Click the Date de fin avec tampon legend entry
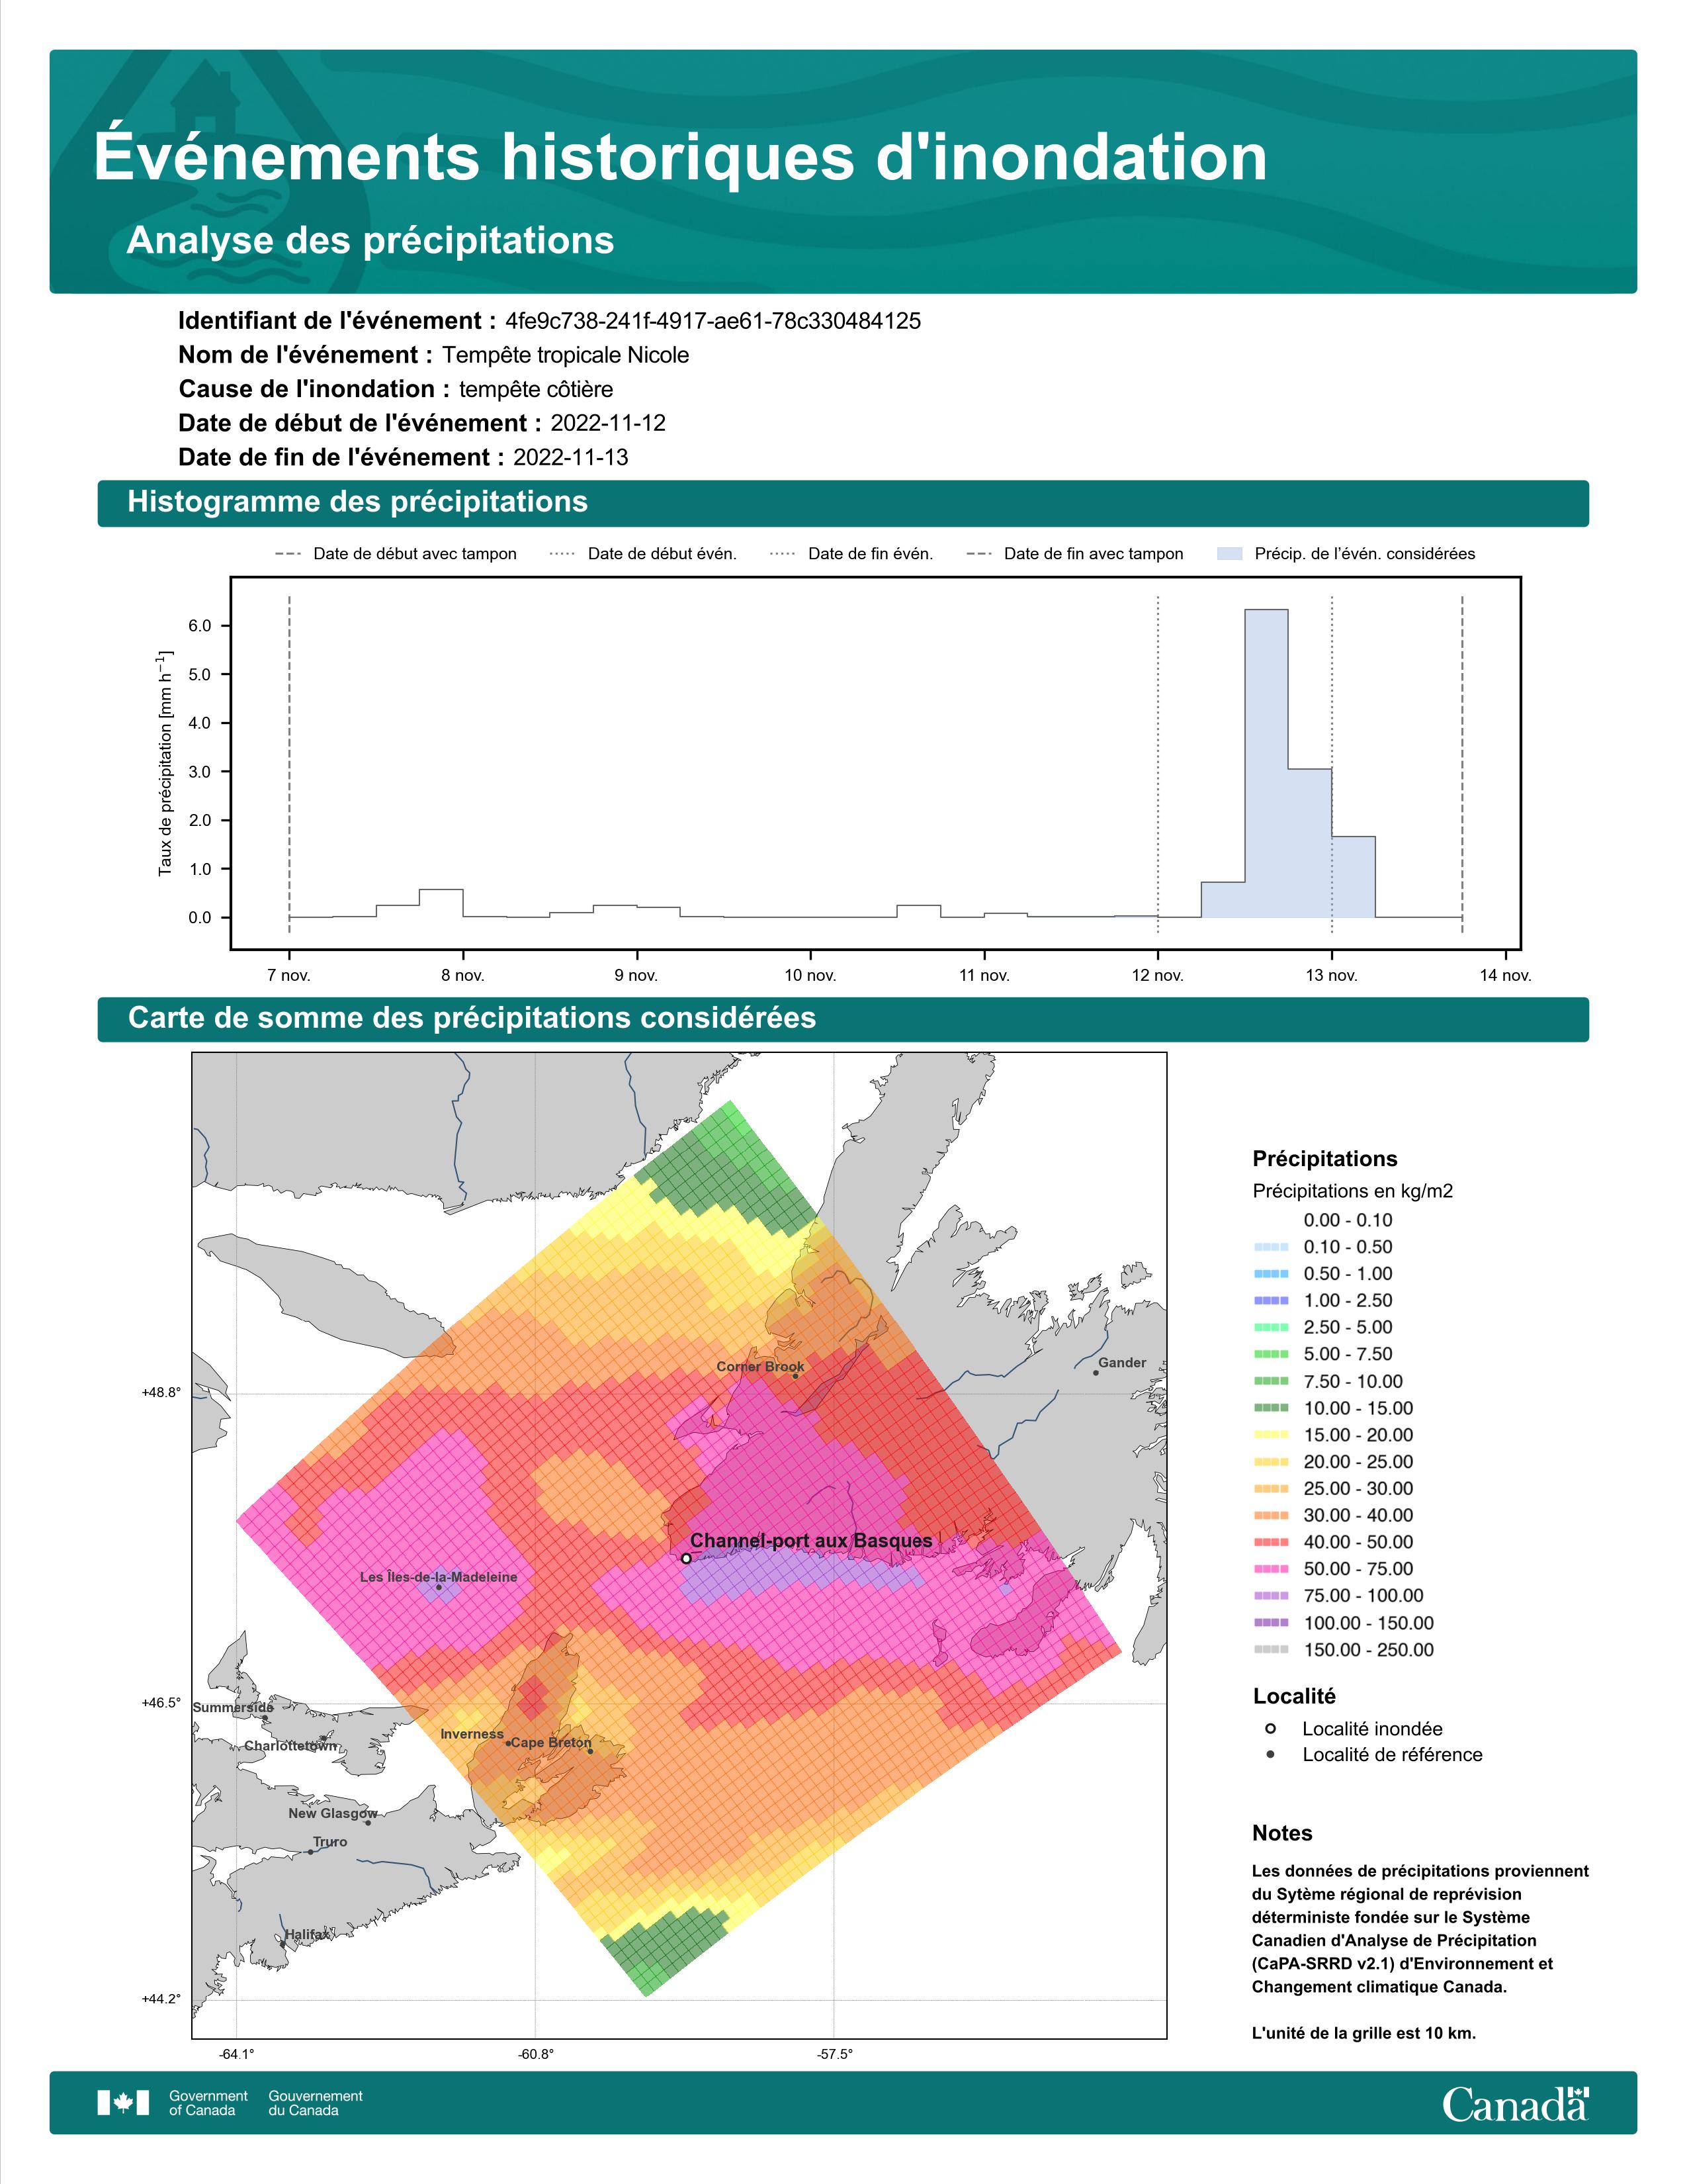 pos(1075,554)
